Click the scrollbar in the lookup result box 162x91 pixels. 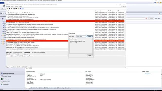[92, 46]
